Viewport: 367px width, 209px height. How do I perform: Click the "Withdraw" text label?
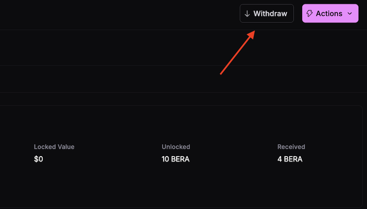[x=270, y=14]
